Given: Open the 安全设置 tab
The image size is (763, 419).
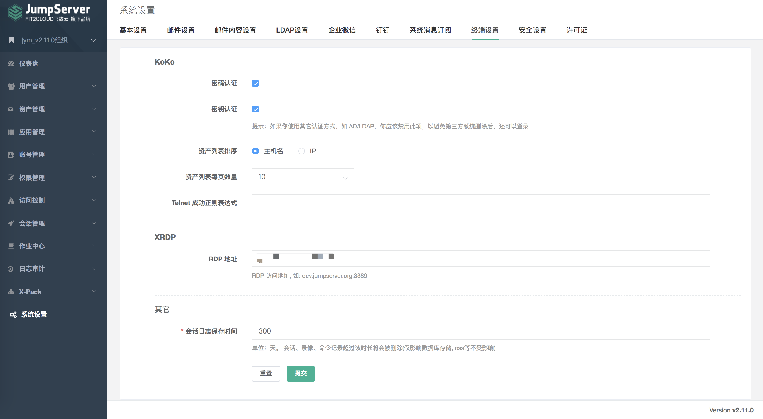Looking at the screenshot, I should coord(532,30).
